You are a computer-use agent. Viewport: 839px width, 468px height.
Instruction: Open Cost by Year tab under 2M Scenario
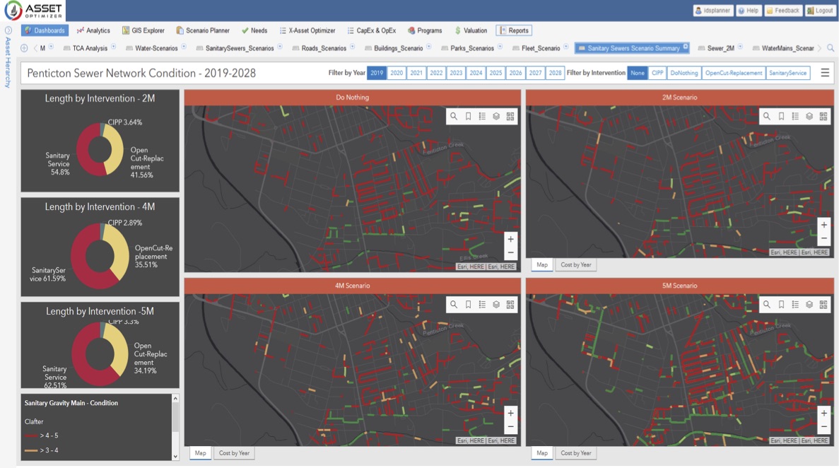tap(576, 265)
